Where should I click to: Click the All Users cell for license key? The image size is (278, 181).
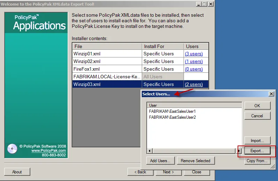click(x=163, y=77)
